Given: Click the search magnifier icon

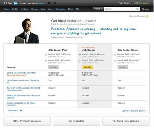Looking at the screenshot, I should point(137,9).
